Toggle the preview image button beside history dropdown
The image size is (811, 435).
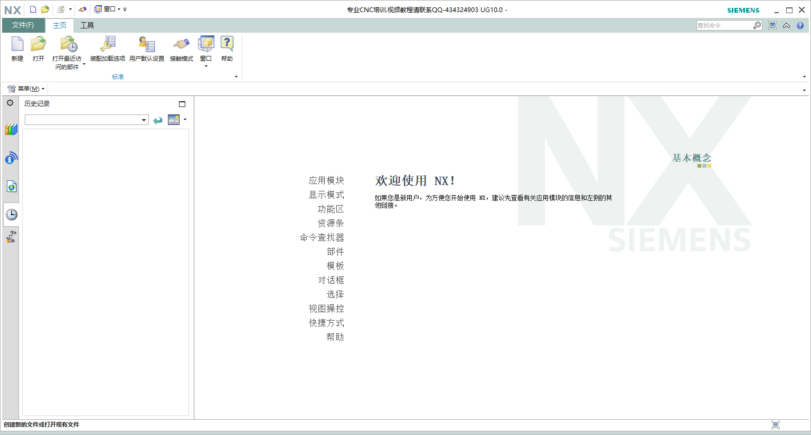click(173, 120)
